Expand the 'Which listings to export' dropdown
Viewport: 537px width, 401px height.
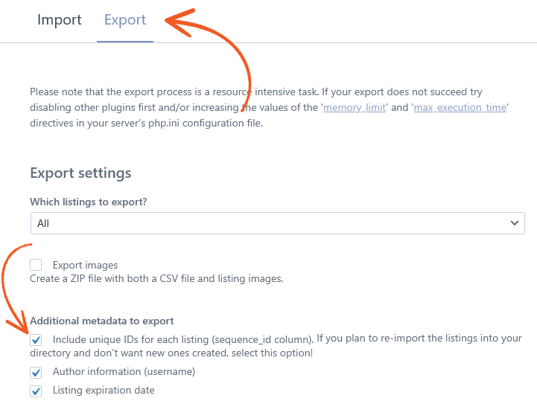[x=277, y=223]
